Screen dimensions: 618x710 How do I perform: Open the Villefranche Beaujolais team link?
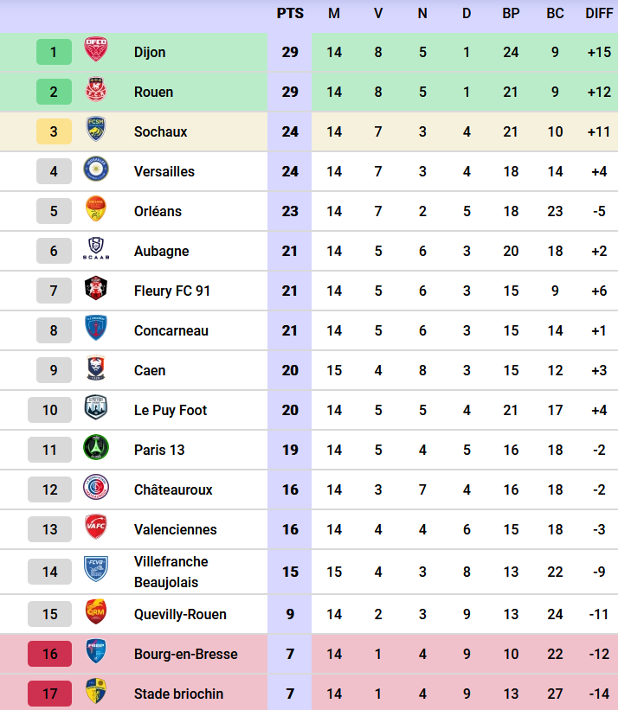(171, 572)
